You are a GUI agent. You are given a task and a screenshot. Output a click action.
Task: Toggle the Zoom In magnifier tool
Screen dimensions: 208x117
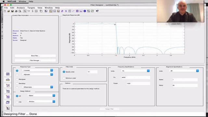tap(25, 11)
